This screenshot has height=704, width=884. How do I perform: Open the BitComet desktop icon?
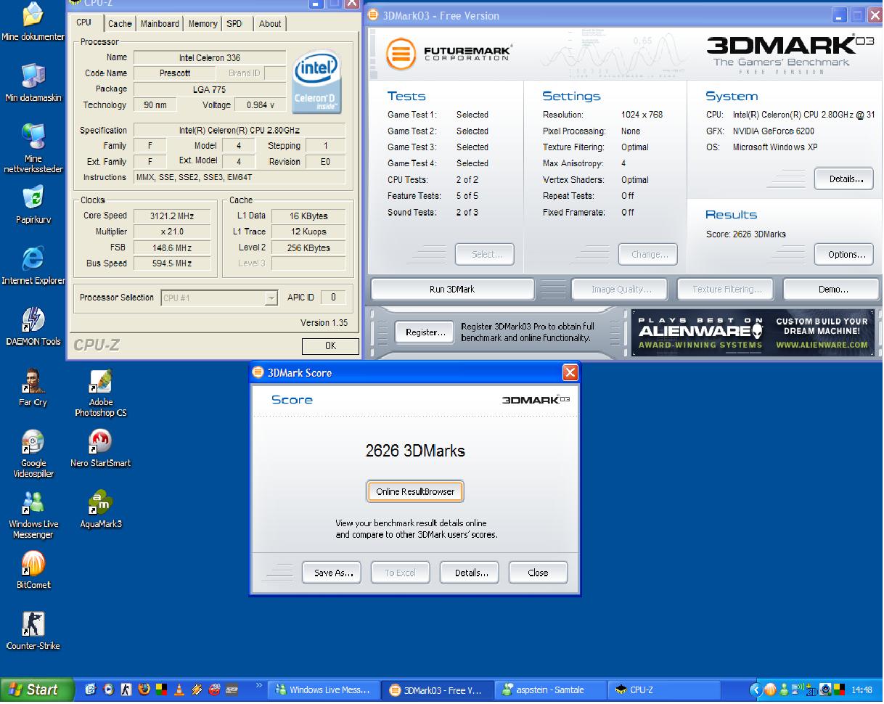(x=33, y=570)
